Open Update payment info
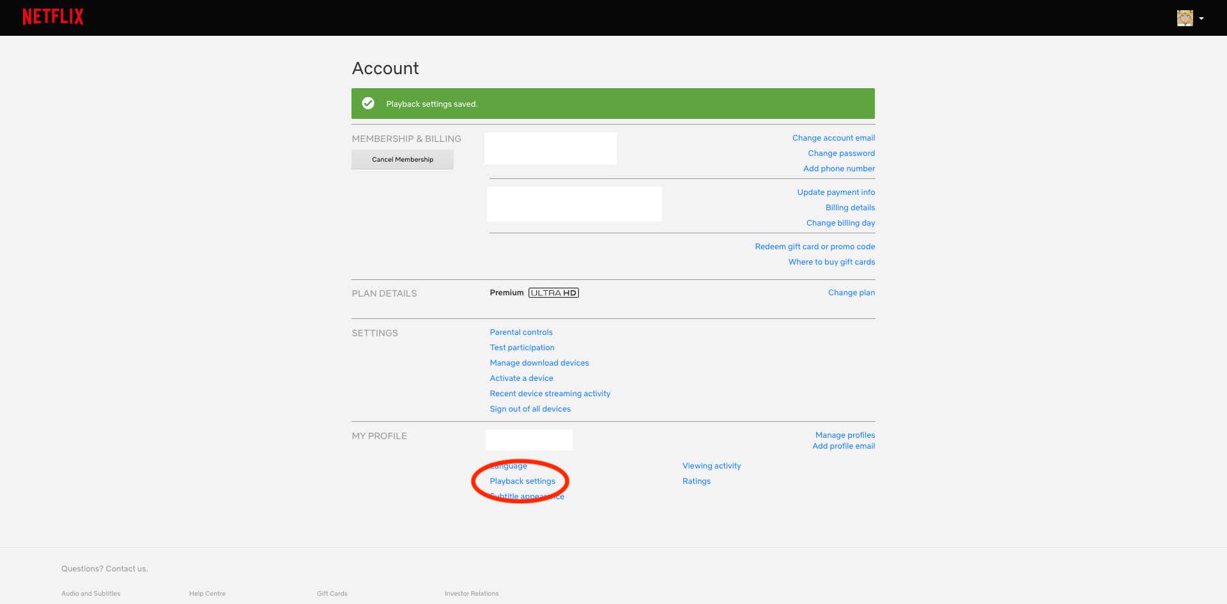 [x=836, y=192]
